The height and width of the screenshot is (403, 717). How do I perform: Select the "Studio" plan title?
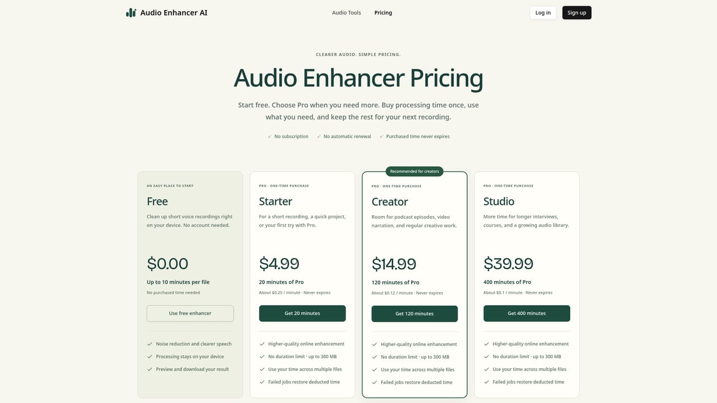(499, 201)
